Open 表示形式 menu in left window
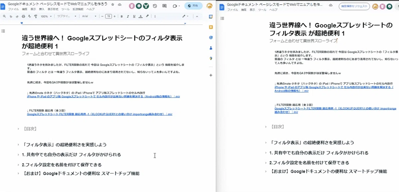The height and width of the screenshot is (192, 399). [x=53, y=9]
